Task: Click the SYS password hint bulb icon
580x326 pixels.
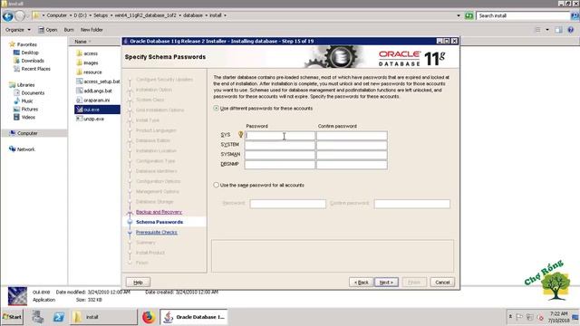Action: [x=240, y=135]
